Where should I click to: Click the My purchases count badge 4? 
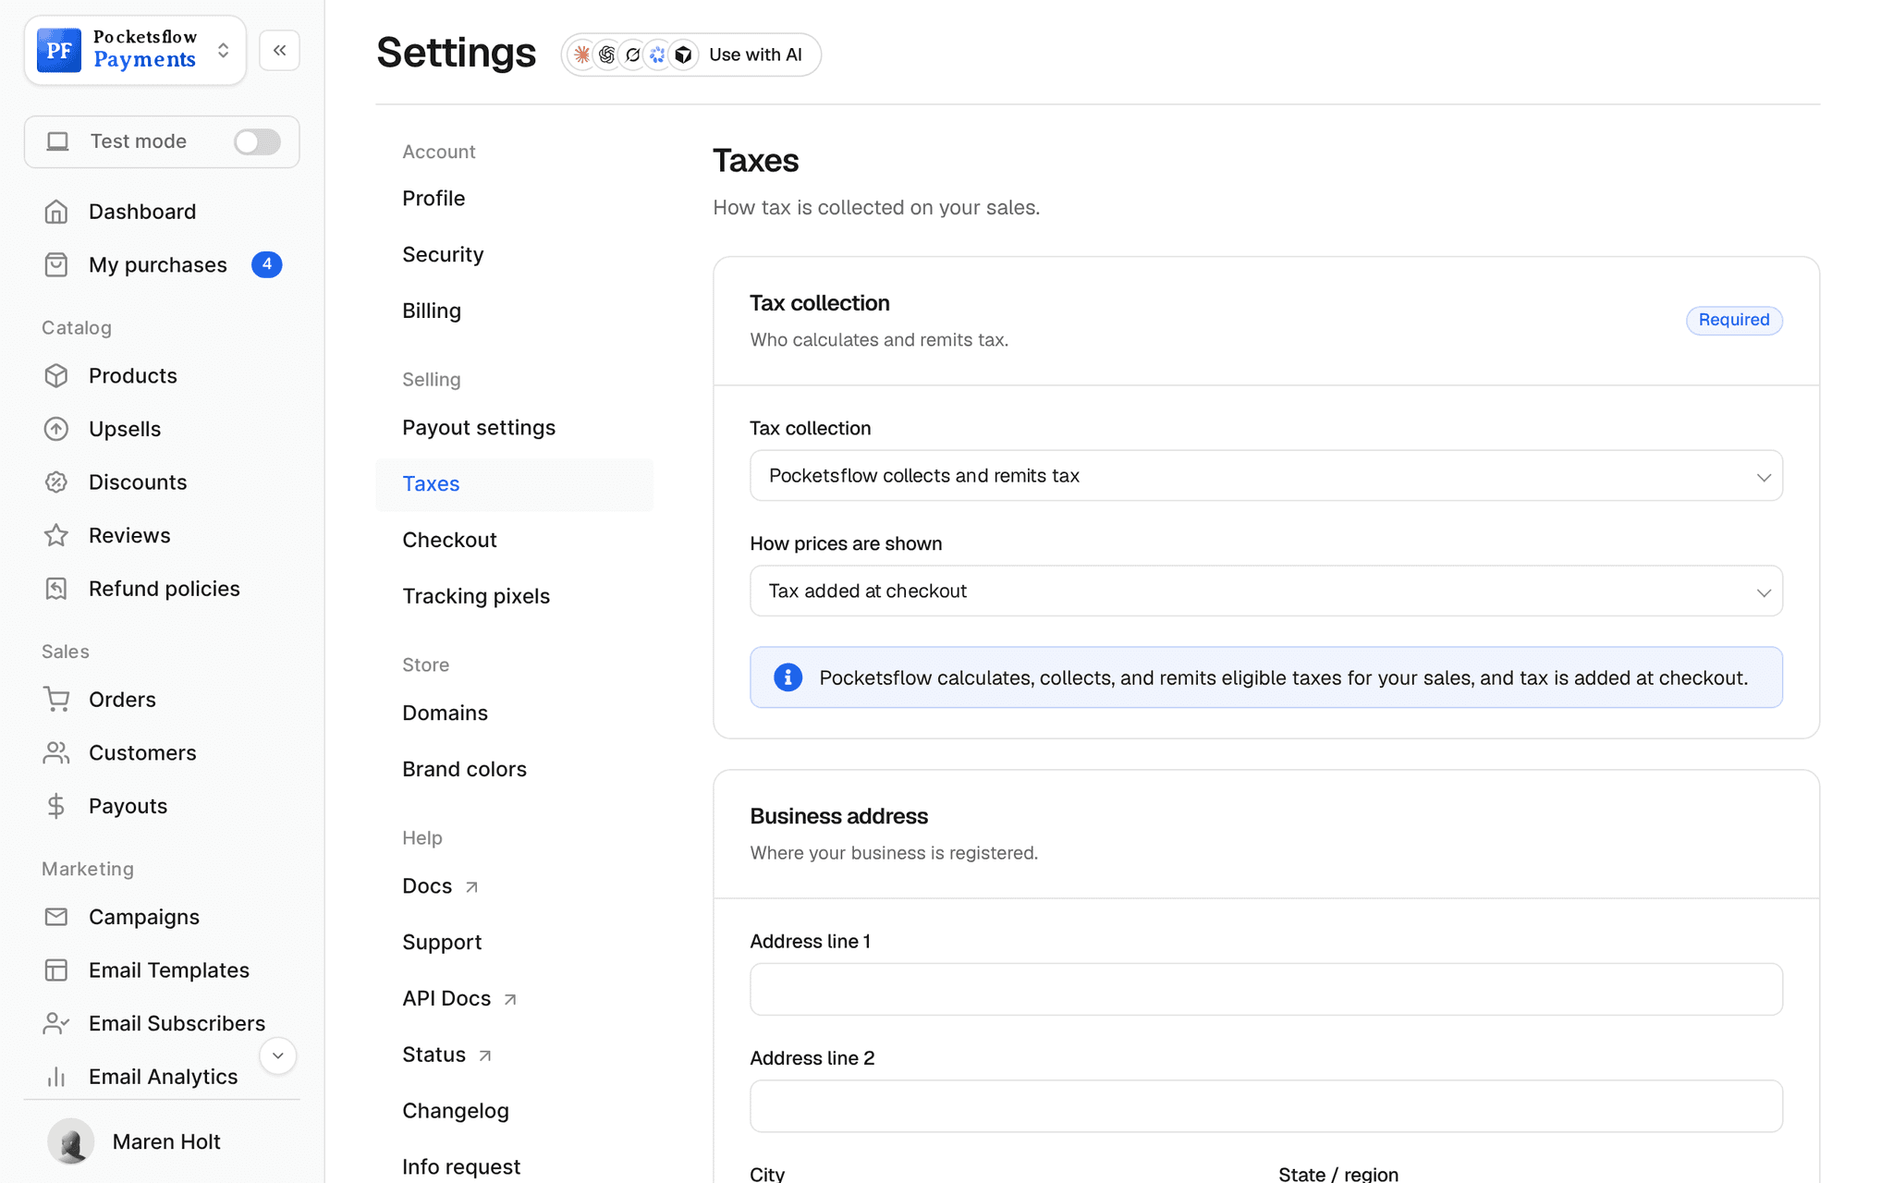[x=266, y=265]
